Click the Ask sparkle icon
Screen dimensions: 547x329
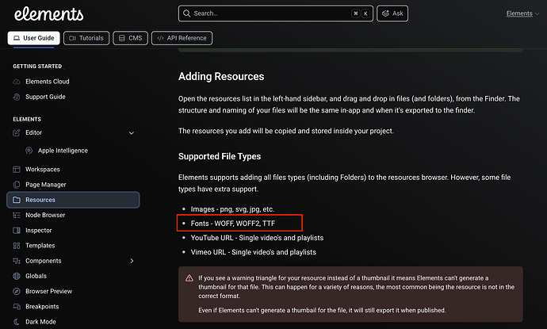(385, 13)
